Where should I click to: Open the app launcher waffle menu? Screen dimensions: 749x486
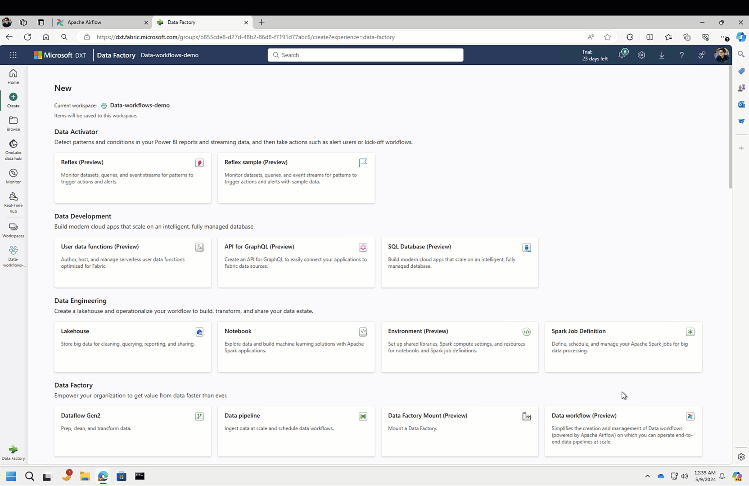coord(14,55)
